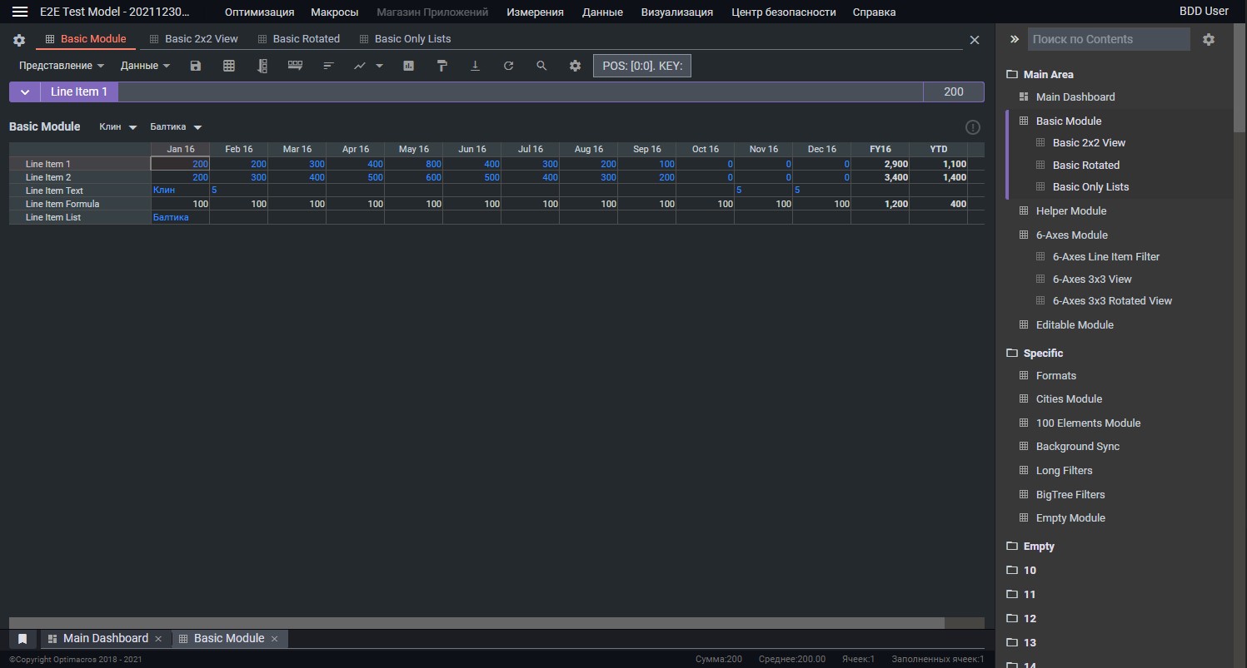Switch to the Basic Rotated tab
This screenshot has height=668, width=1247.
click(x=298, y=39)
